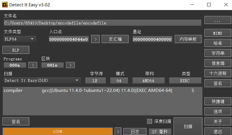The height and width of the screenshot is (135, 232).
Task: Close the Detect It Easy window
Action: [226, 5]
